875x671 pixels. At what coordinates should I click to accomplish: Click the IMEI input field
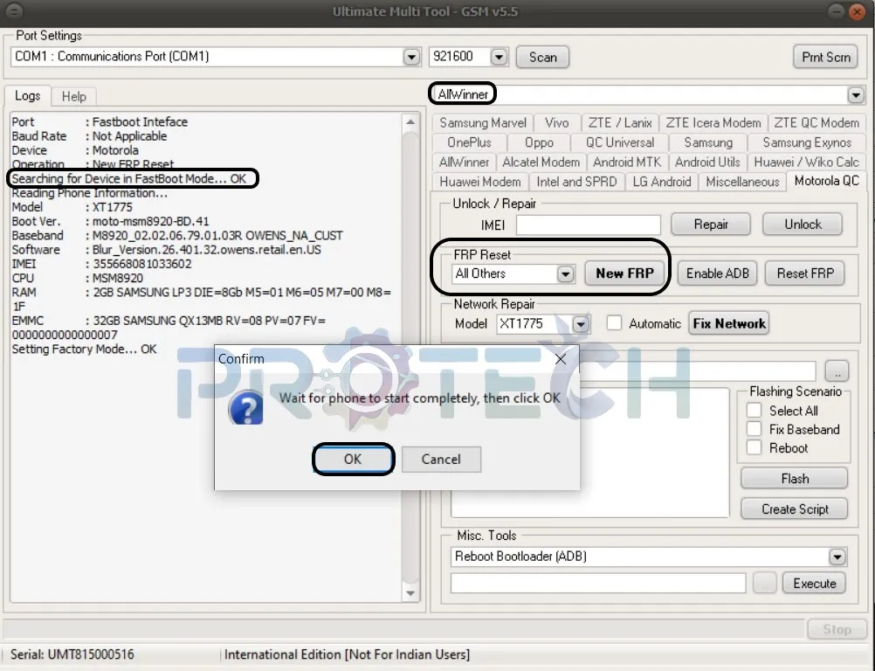pos(589,225)
